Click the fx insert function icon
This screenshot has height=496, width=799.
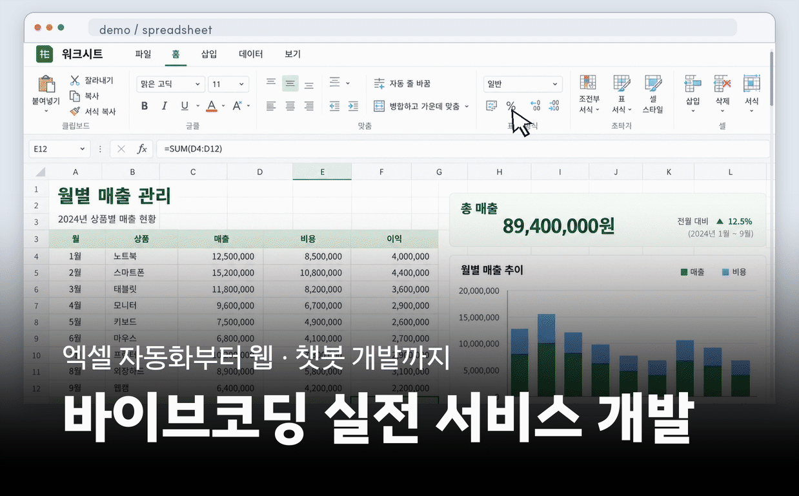[142, 149]
